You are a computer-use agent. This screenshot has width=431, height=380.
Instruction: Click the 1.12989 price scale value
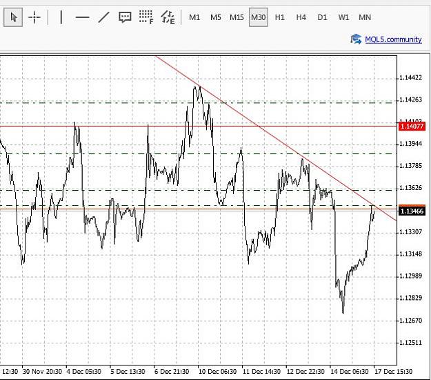pyautogui.click(x=411, y=276)
